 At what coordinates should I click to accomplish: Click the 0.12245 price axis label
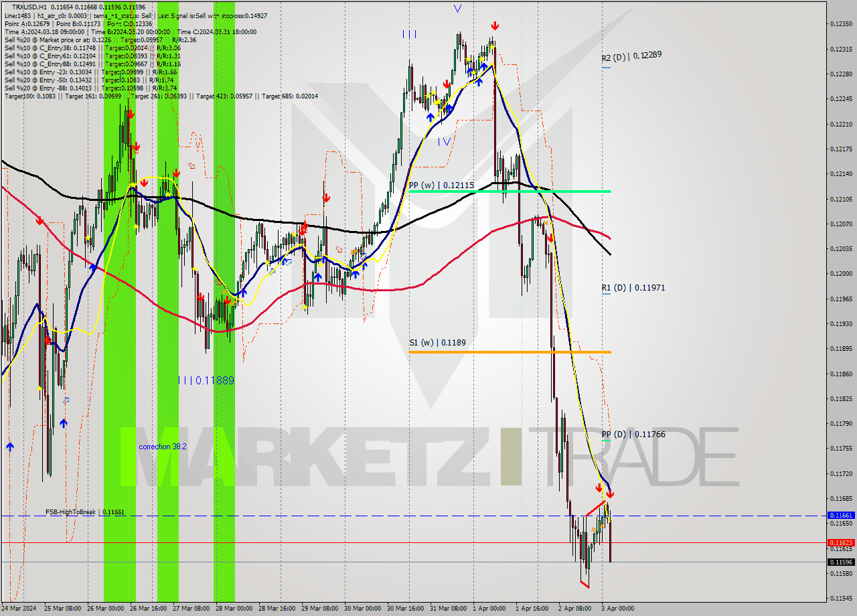coord(842,99)
